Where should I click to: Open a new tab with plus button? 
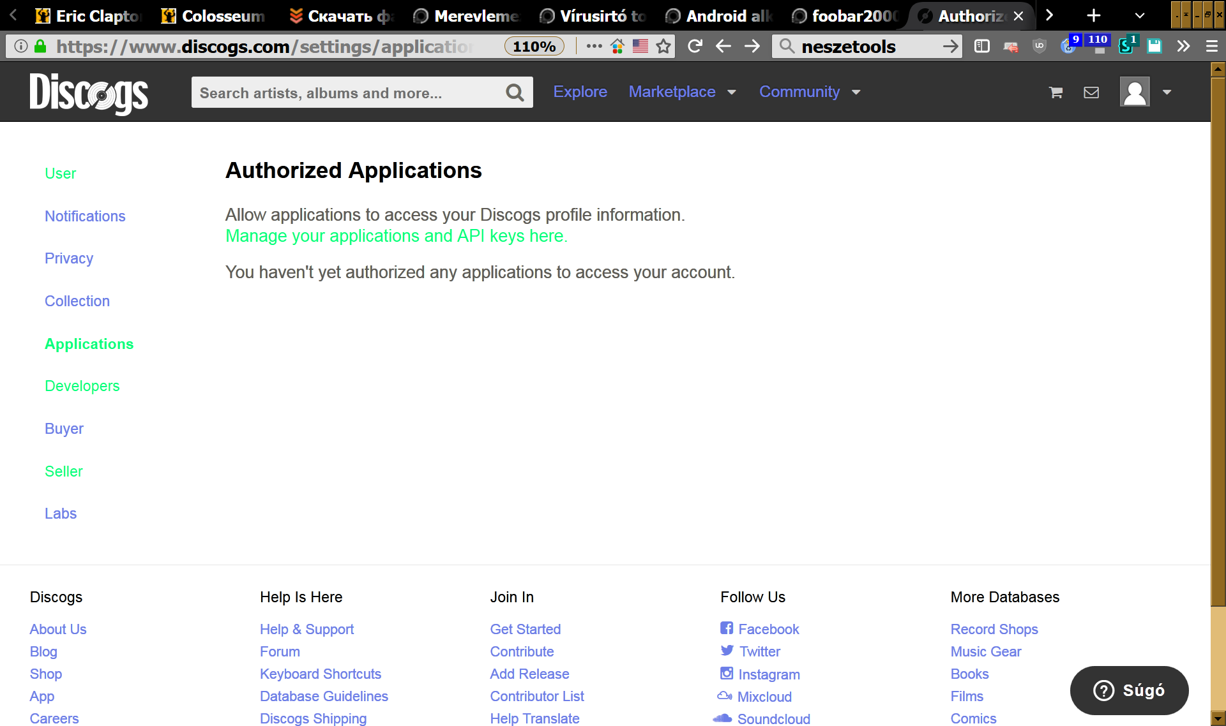pyautogui.click(x=1093, y=16)
